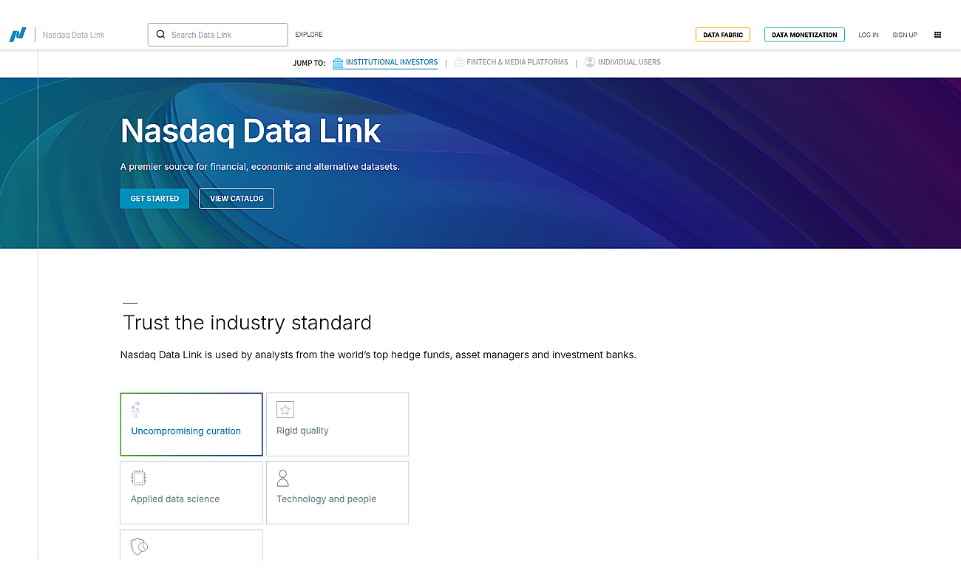Open the Data Monetization page
This screenshot has height=582, width=961.
tap(804, 35)
